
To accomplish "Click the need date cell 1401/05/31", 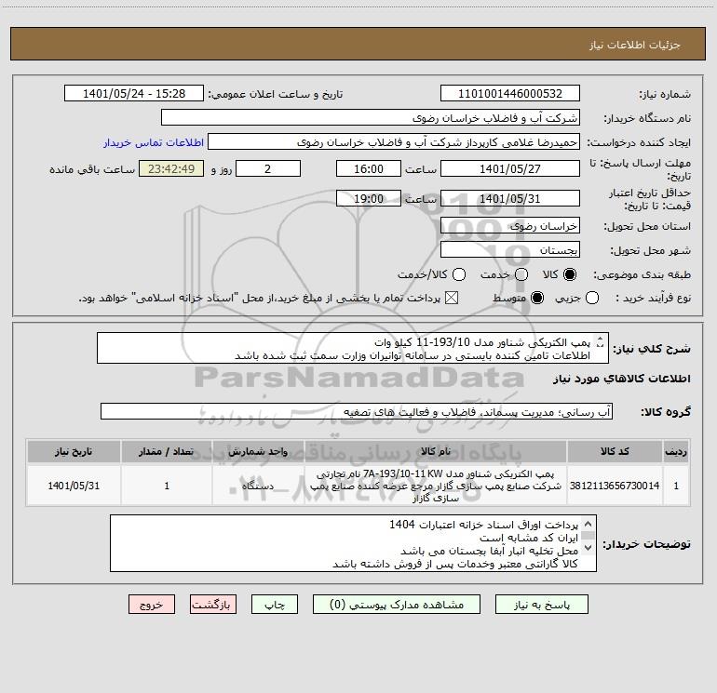I will (74, 486).
